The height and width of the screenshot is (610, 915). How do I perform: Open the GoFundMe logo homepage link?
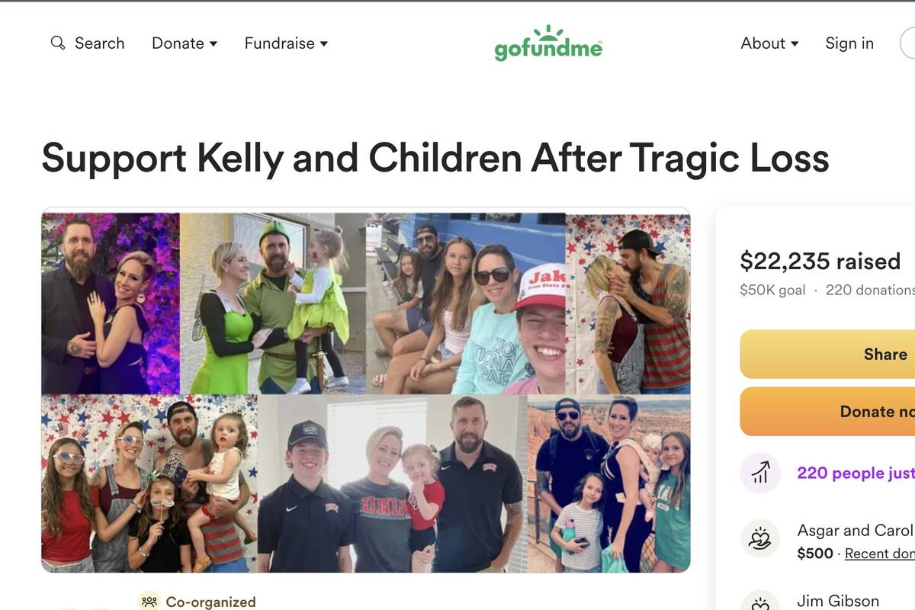pos(548,43)
